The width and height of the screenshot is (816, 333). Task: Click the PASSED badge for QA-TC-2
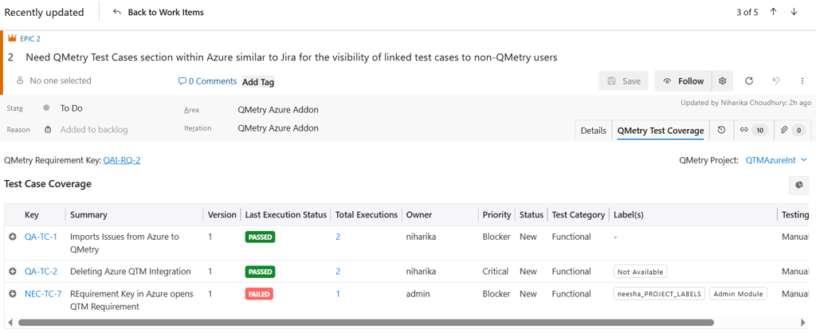[x=261, y=272]
